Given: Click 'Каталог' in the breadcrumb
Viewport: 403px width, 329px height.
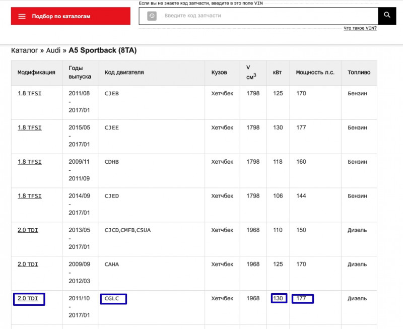Looking at the screenshot, I should coord(24,50).
